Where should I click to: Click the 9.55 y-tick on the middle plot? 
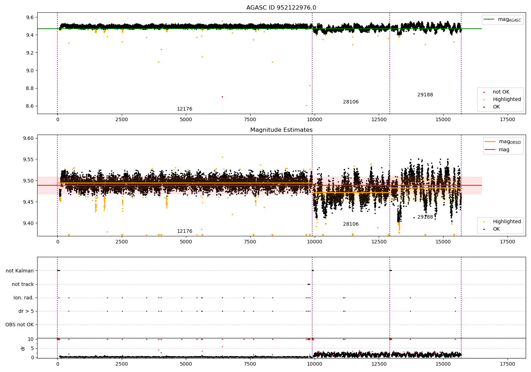28,159
